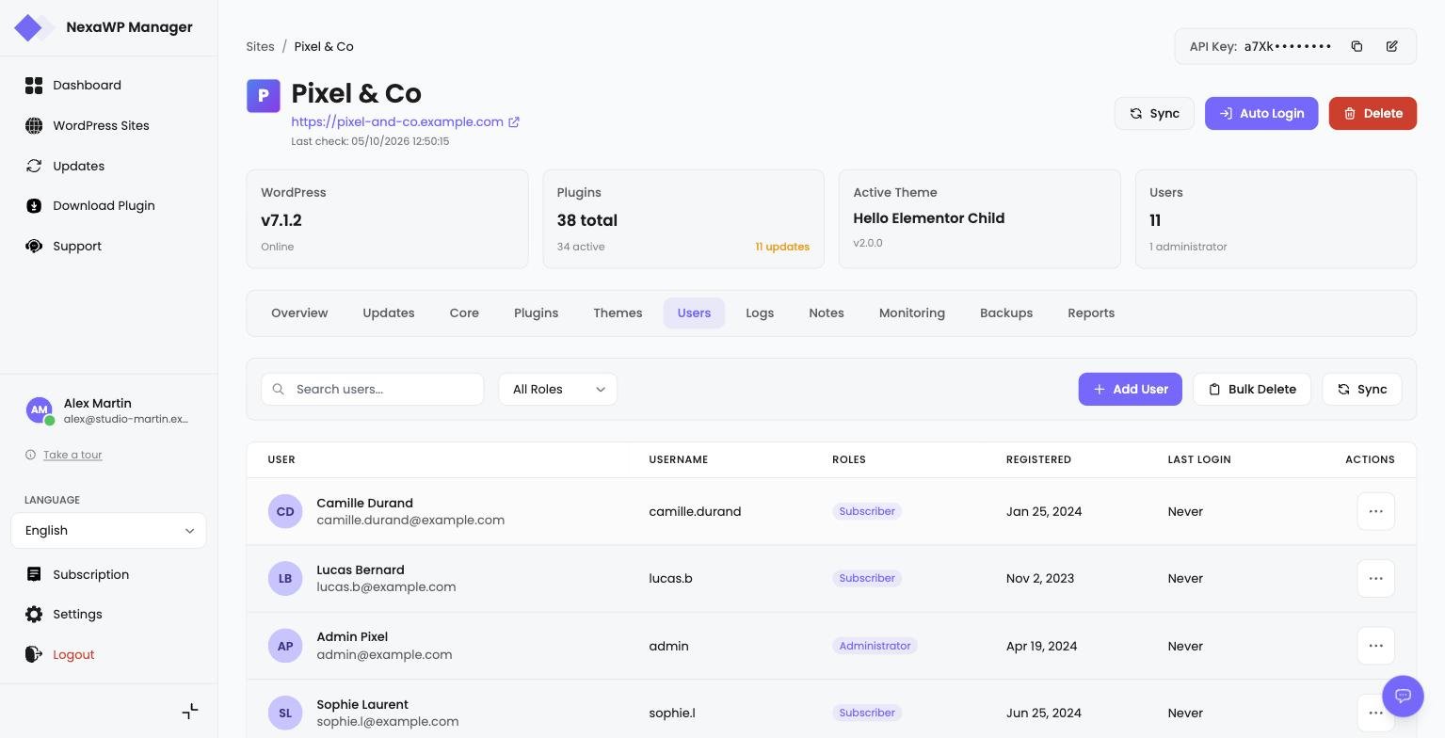Click the Auto Login button
The image size is (1445, 738).
1261,114
